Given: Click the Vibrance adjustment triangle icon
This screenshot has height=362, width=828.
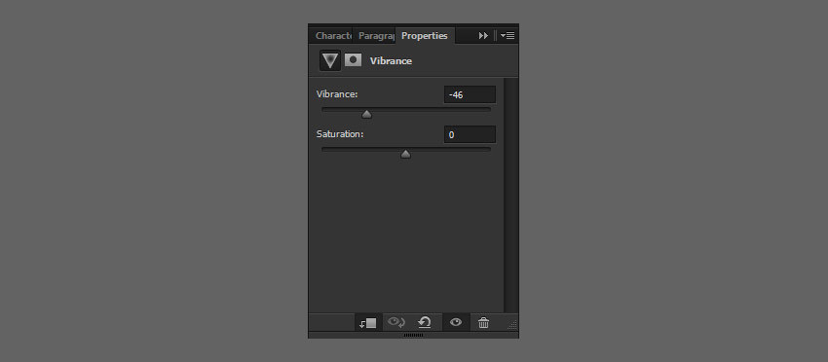Looking at the screenshot, I should pyautogui.click(x=330, y=60).
